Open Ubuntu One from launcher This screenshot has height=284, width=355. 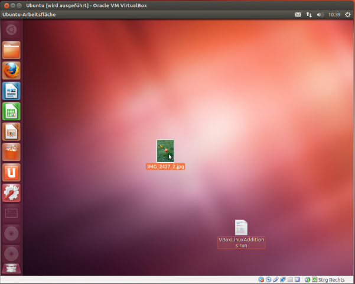click(11, 172)
